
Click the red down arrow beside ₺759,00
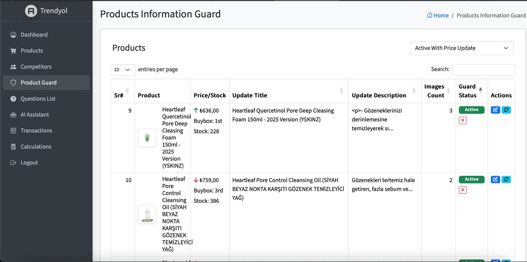pos(196,180)
